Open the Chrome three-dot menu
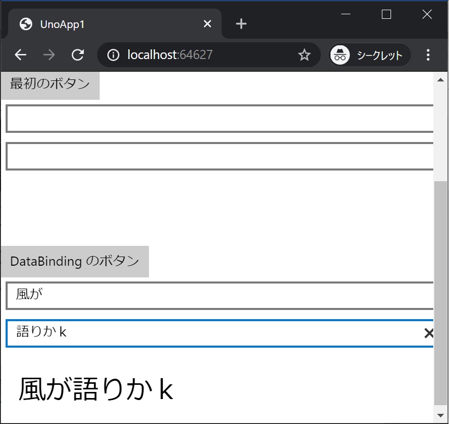This screenshot has width=449, height=424. click(x=429, y=54)
